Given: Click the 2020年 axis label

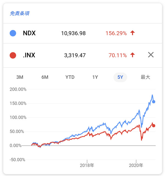Looking at the screenshot, I should [136, 165].
